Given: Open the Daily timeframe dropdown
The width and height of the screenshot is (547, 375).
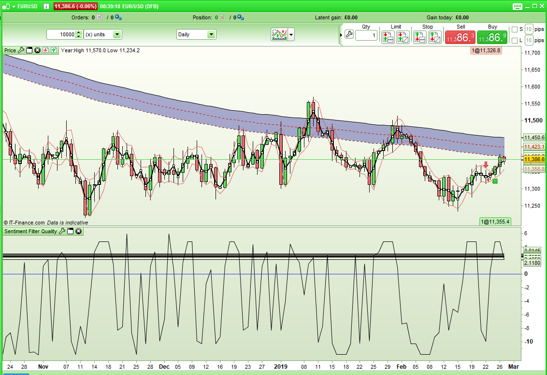Looking at the screenshot, I should [x=196, y=34].
